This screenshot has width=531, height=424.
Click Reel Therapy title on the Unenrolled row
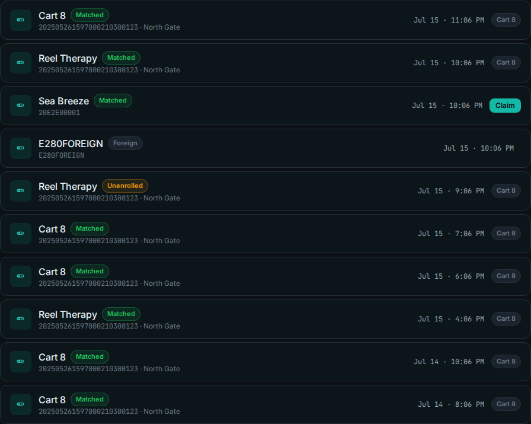(x=68, y=186)
